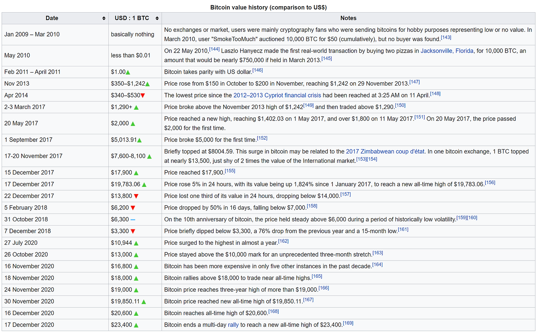The width and height of the screenshot is (538, 333).
Task: Select the green arrow beside $7,600-8,100
Action: [x=149, y=156]
